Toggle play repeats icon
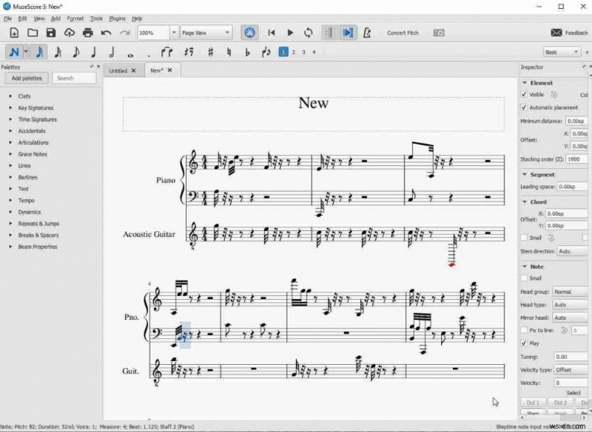Image resolution: width=592 pixels, height=432 pixels. [x=329, y=32]
